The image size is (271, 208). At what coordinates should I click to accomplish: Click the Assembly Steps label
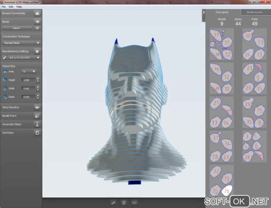point(12,124)
